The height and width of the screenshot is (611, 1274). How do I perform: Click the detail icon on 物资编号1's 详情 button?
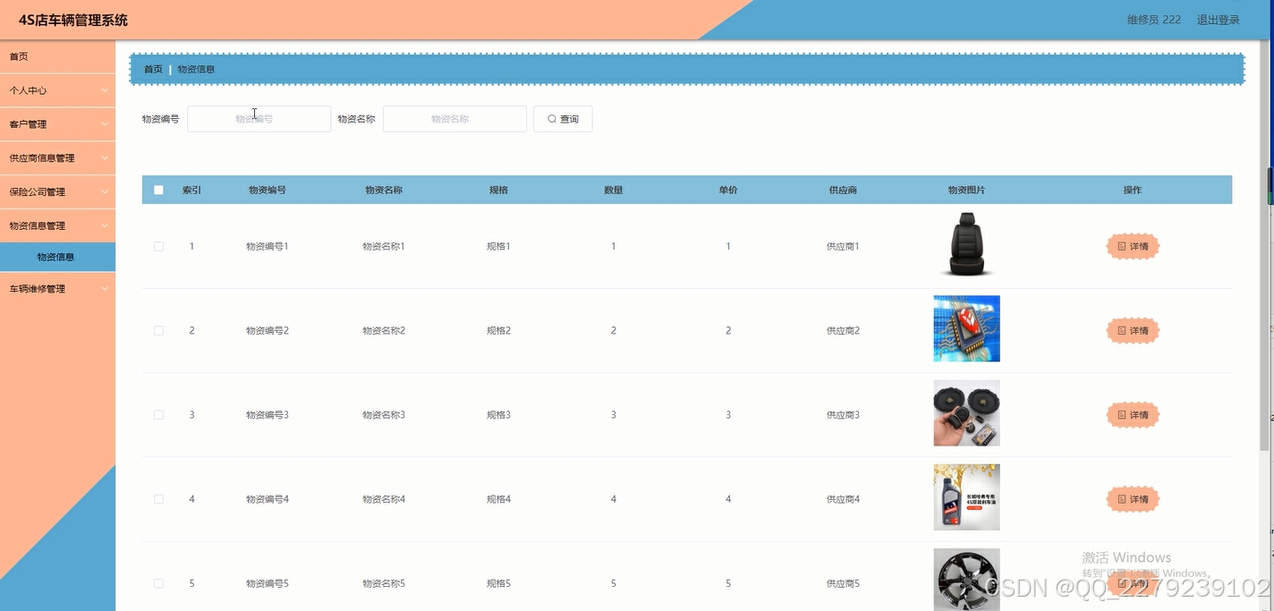[1123, 246]
